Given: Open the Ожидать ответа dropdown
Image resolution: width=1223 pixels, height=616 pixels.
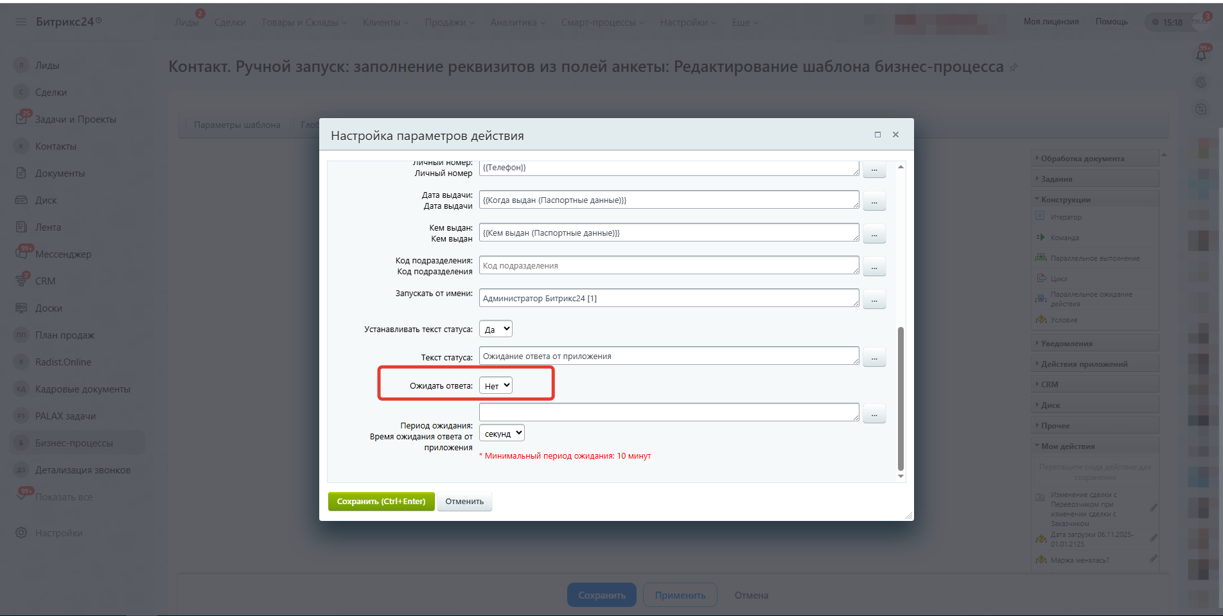Looking at the screenshot, I should coord(497,385).
